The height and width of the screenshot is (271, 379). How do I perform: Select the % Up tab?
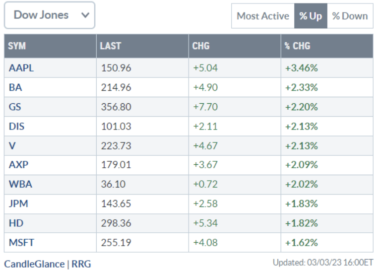[x=311, y=16]
